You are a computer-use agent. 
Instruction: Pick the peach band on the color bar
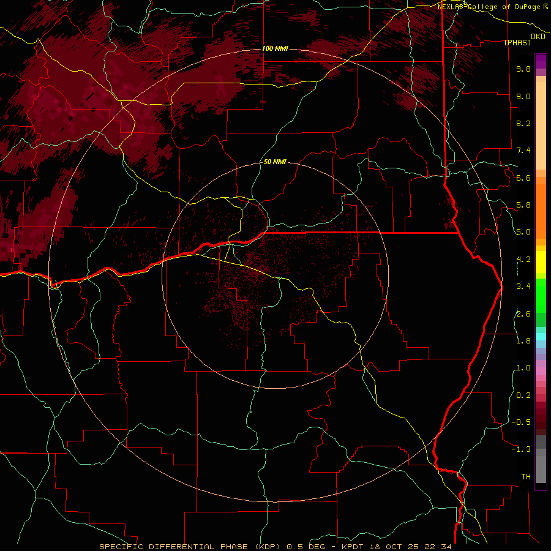(541, 126)
